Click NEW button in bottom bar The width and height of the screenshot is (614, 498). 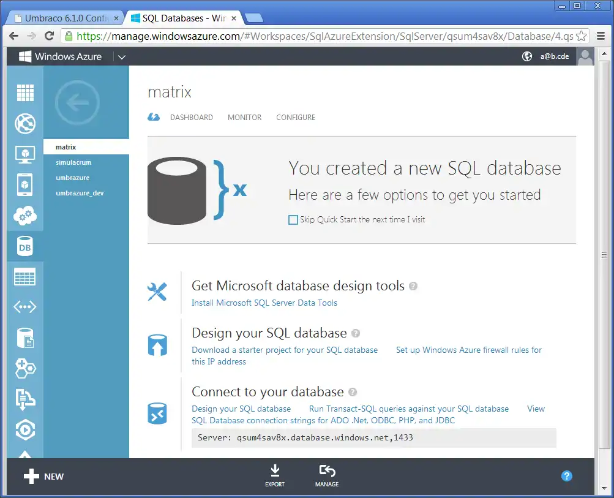[43, 477]
